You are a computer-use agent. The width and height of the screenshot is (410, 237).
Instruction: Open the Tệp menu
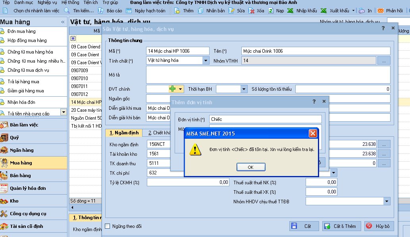6,3
